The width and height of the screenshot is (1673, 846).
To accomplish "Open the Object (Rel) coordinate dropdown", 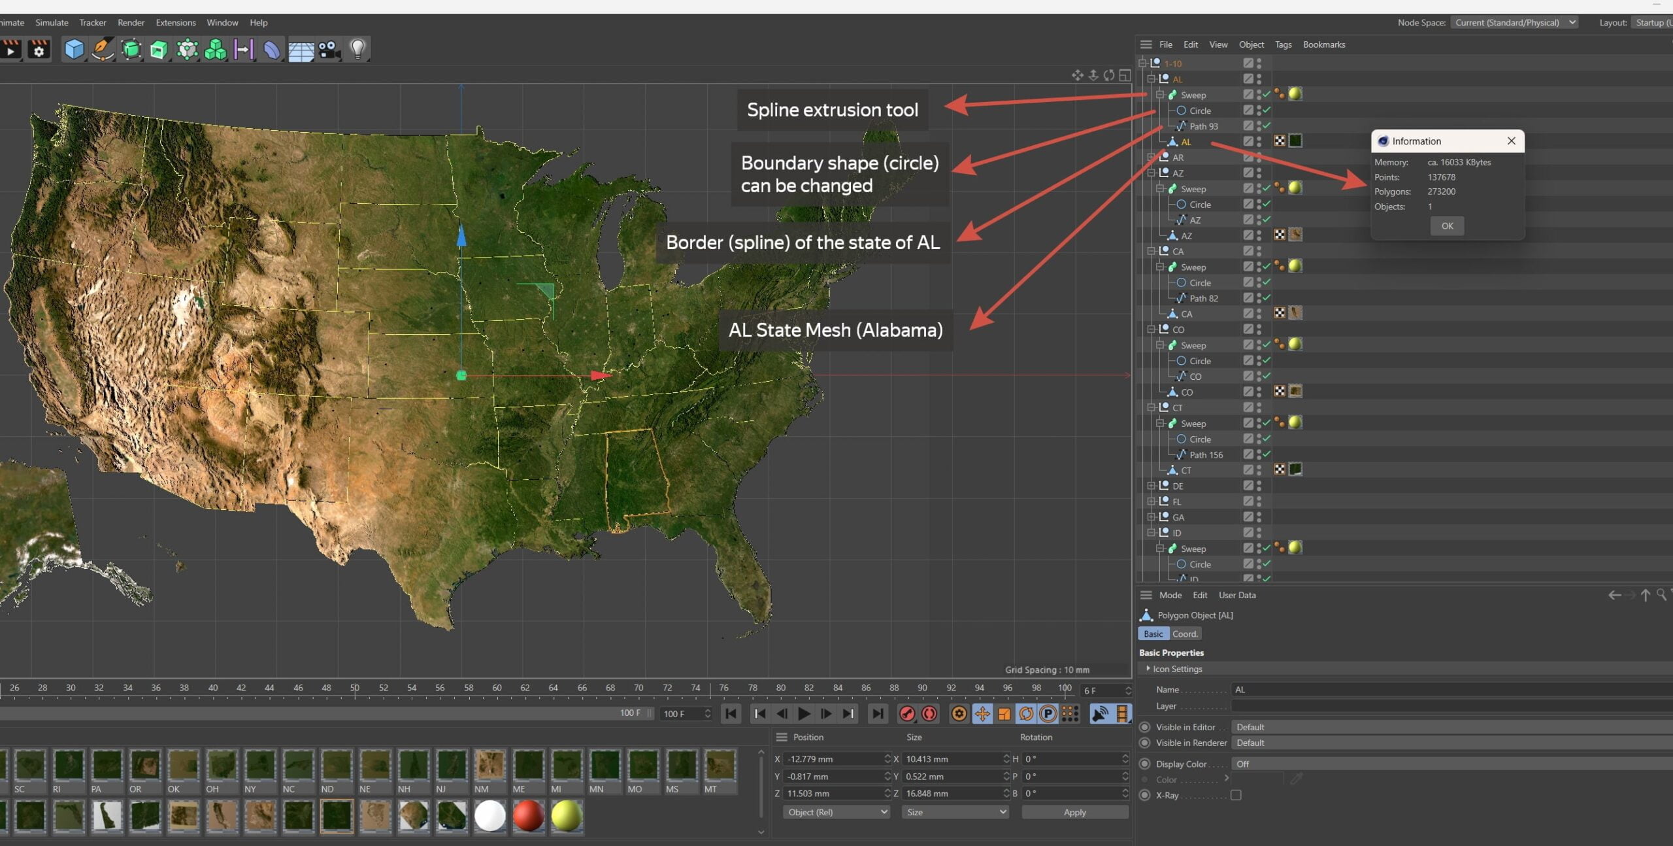I will point(836,812).
